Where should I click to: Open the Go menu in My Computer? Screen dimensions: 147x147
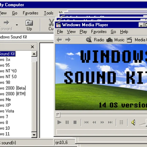click(15, 13)
